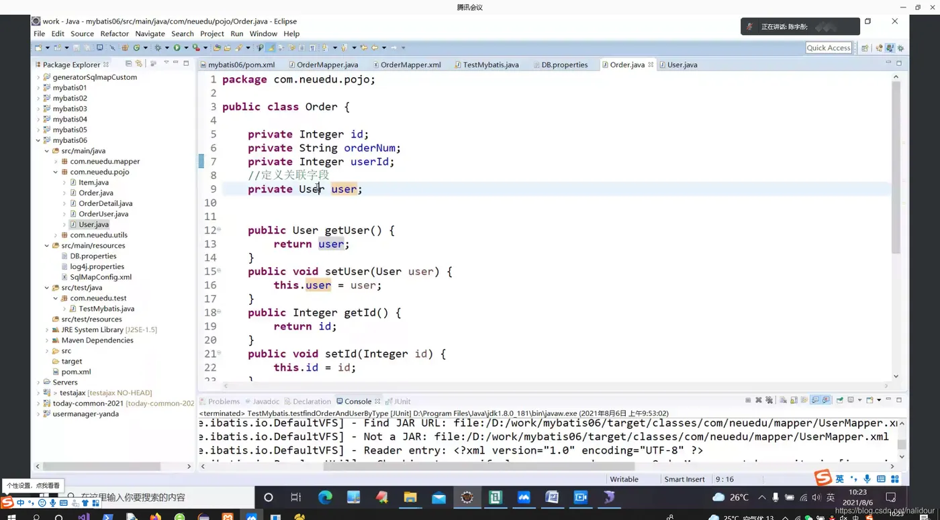
Task: Click the editor vertical scrollbar
Action: [896, 168]
